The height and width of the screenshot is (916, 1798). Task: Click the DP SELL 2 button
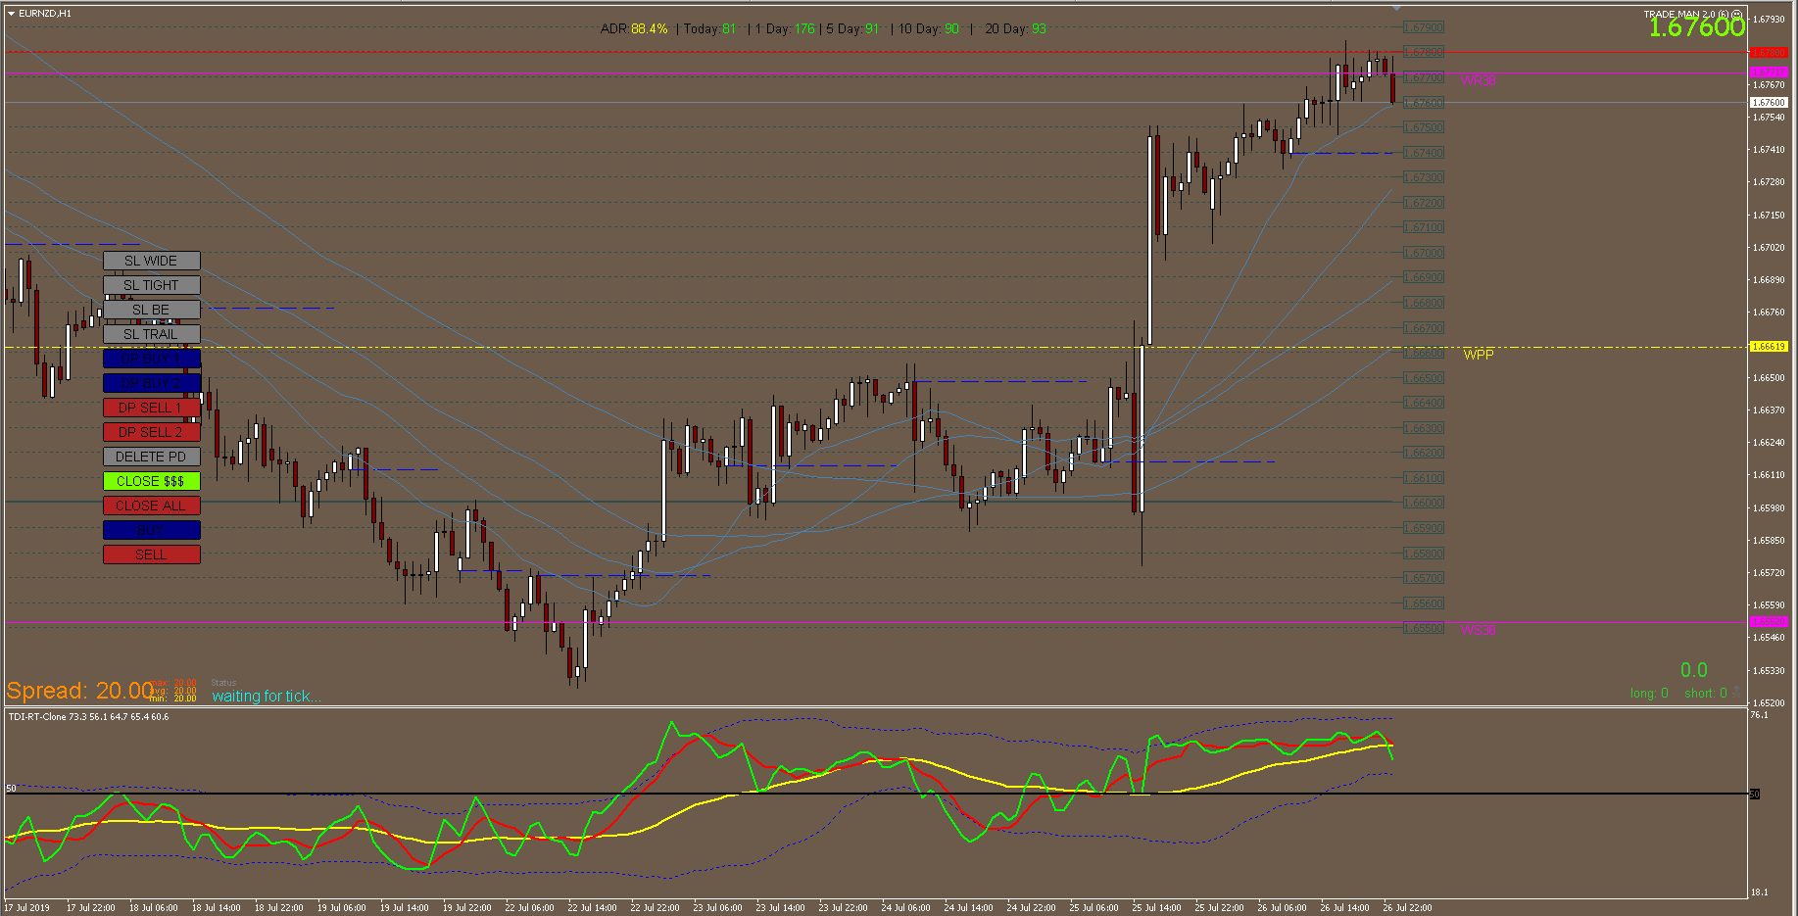click(x=151, y=432)
